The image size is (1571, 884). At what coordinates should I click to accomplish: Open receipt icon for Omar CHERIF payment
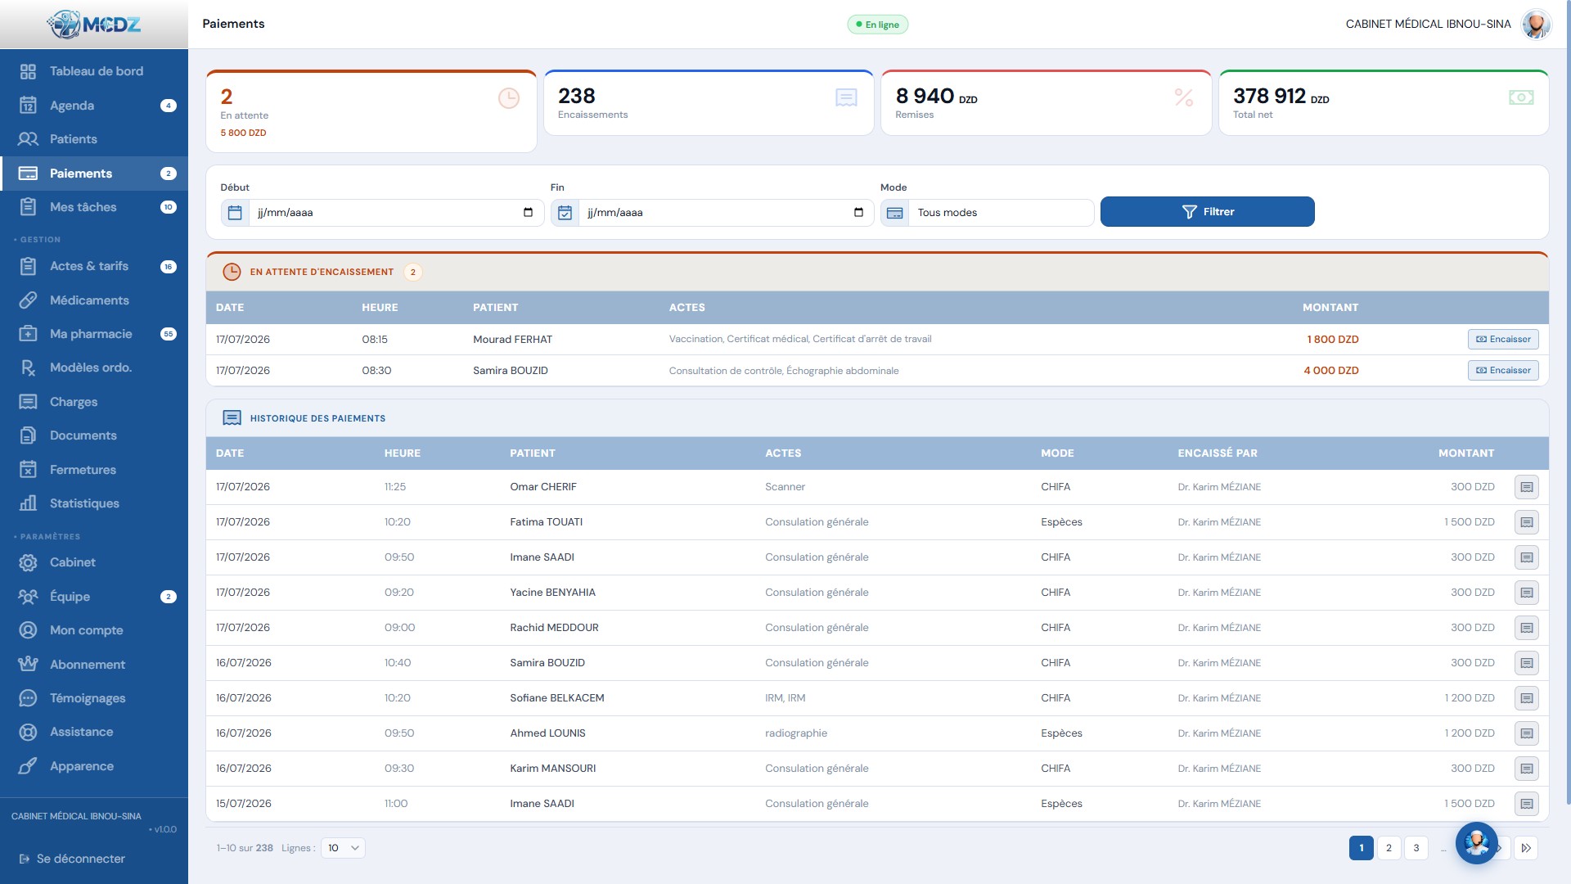[1526, 487]
